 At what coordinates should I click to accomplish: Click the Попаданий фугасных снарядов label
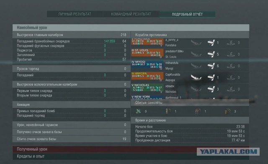[x=41, y=46]
